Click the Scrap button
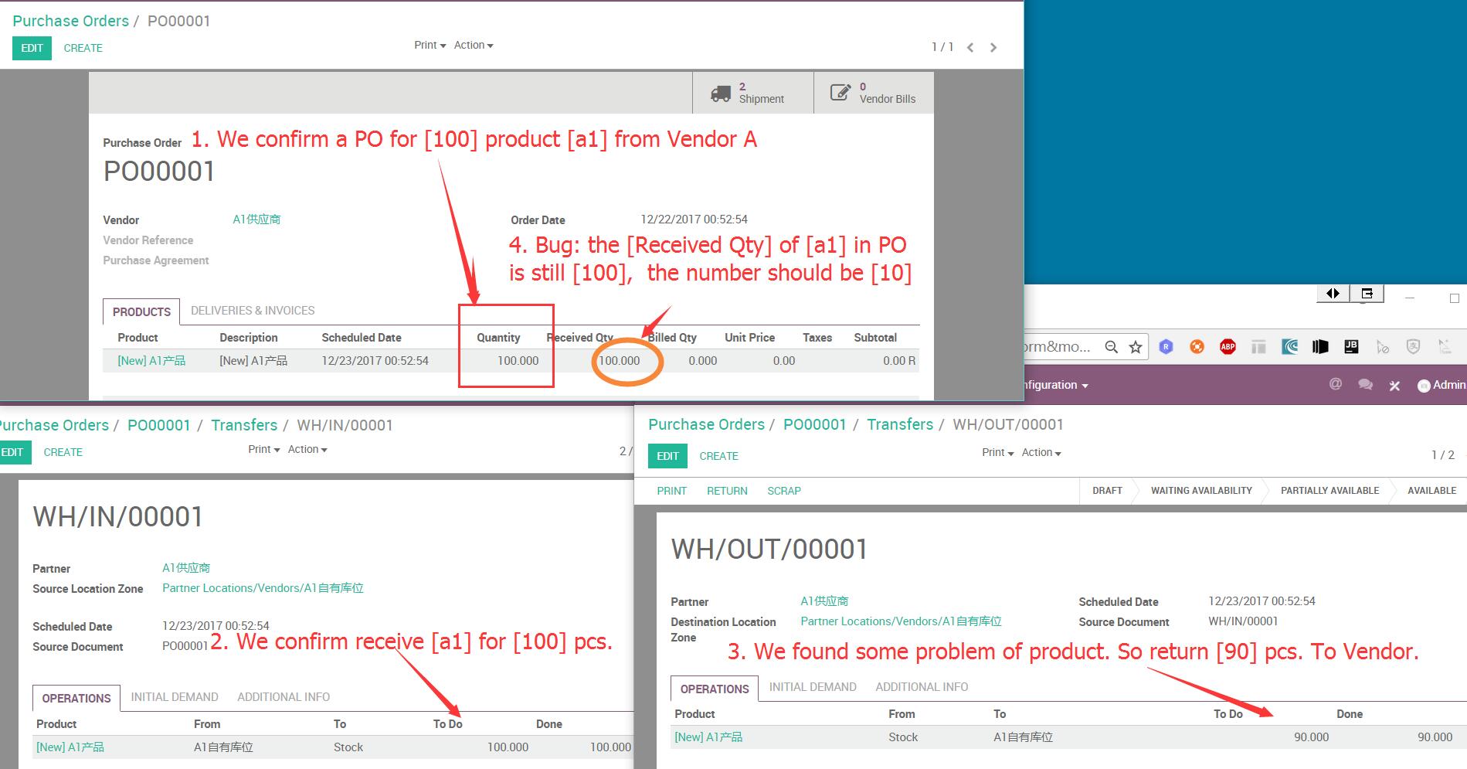This screenshot has height=769, width=1467. [x=783, y=491]
